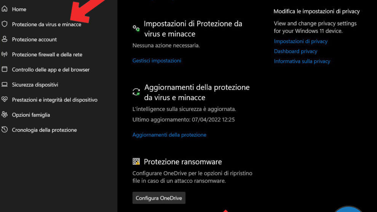Click the virus protection shield icon
The width and height of the screenshot is (377, 212).
(5, 24)
